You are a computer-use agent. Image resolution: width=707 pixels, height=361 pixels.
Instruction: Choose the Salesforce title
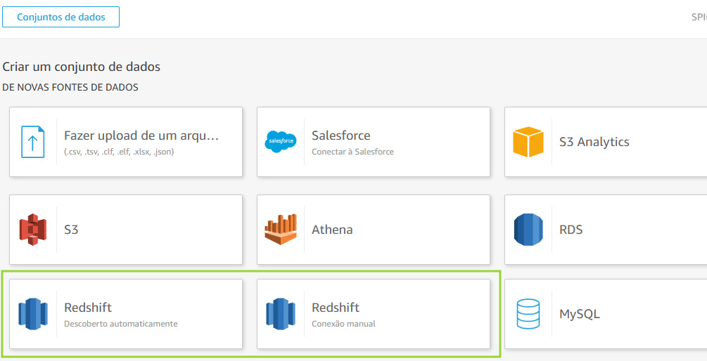(341, 136)
